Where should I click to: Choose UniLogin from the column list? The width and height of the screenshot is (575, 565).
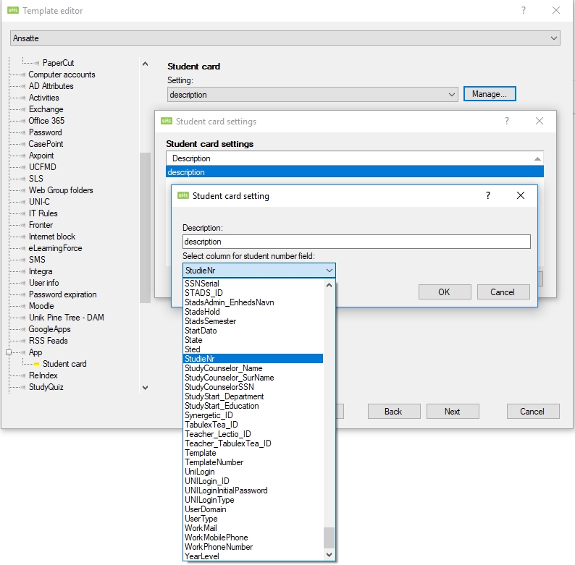tap(200, 472)
